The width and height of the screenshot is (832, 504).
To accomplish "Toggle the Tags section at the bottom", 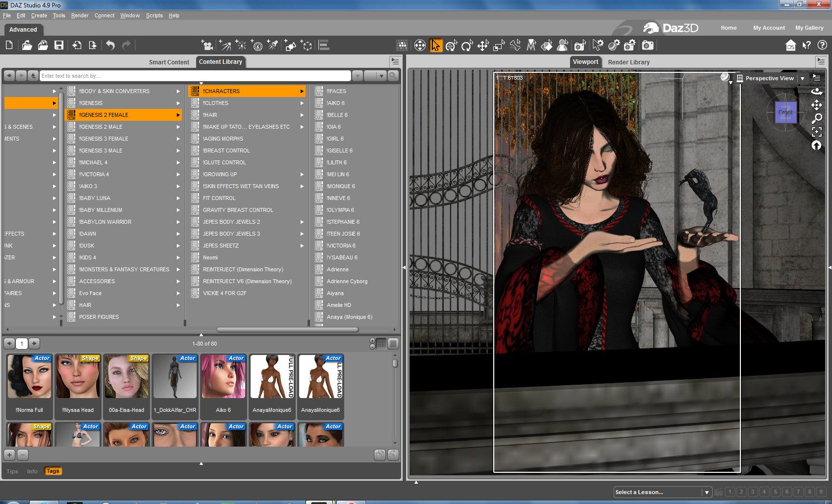I will (52, 471).
